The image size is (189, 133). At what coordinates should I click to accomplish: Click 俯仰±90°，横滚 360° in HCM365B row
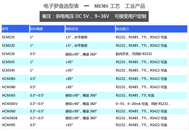[x=81, y=118]
